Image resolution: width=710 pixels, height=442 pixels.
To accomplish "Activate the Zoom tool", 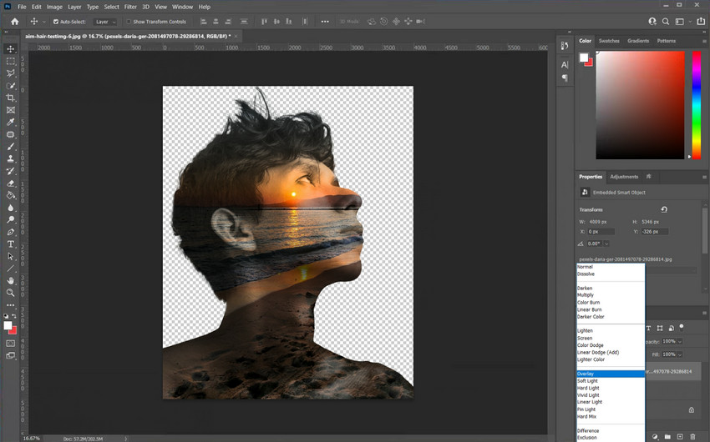I will (11, 293).
